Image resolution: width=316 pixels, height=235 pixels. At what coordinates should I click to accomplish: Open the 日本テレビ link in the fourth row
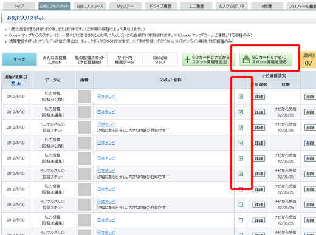(106, 143)
